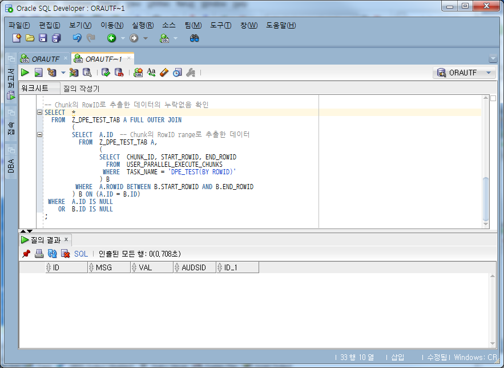504x368 pixels.
Task: Click the SQL Tuning Advisor icon
Action: coord(87,73)
